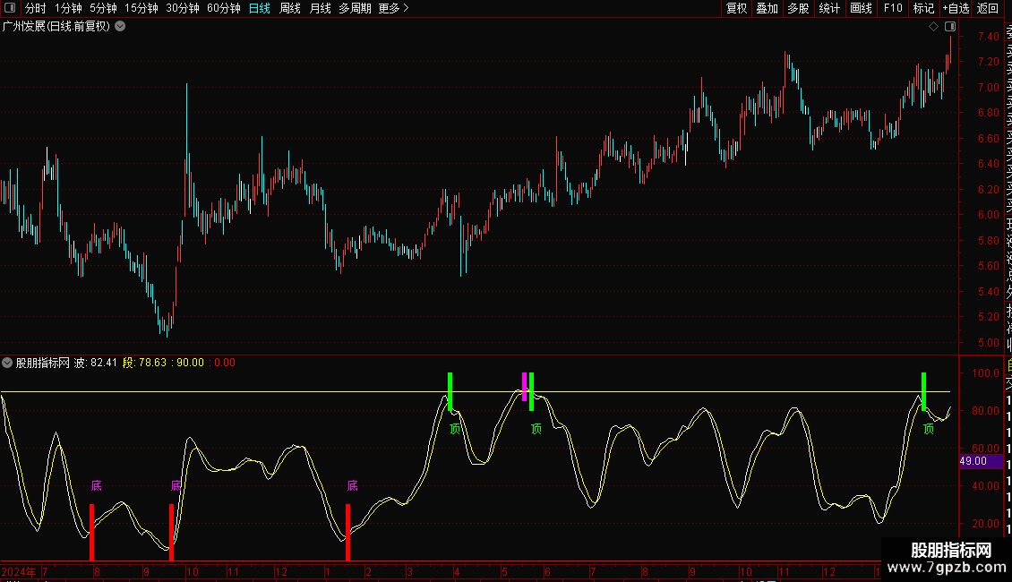This screenshot has width=1012, height=582.
Task: Select the 5分钟 period
Action: point(103,8)
